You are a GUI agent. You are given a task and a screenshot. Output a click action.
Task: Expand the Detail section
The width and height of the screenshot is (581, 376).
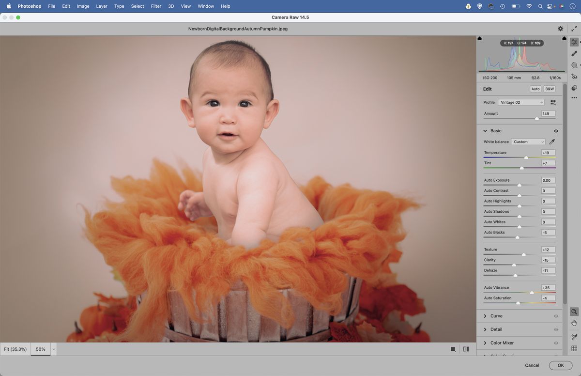[485, 329]
